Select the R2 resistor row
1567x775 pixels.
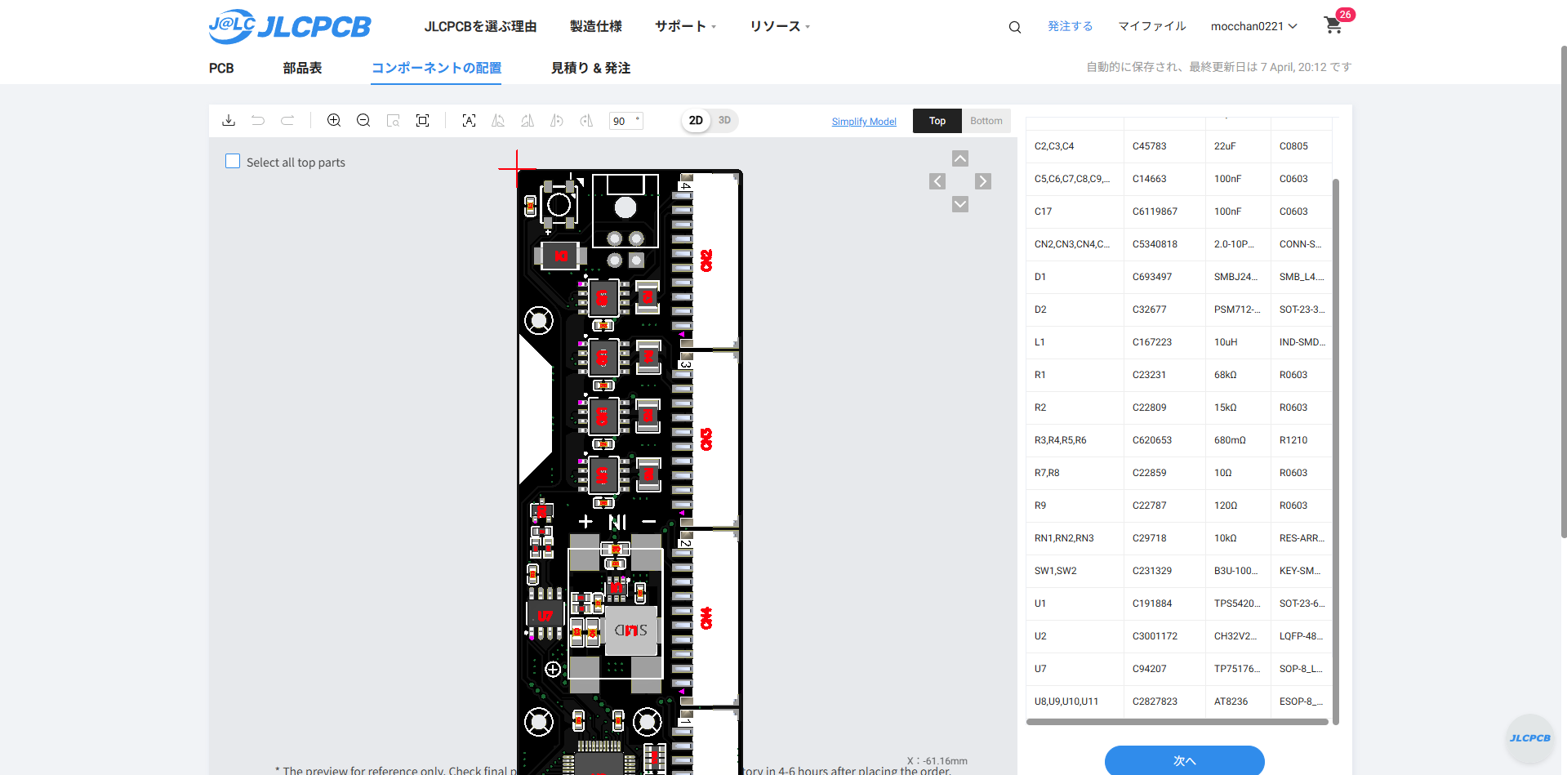coord(1179,408)
